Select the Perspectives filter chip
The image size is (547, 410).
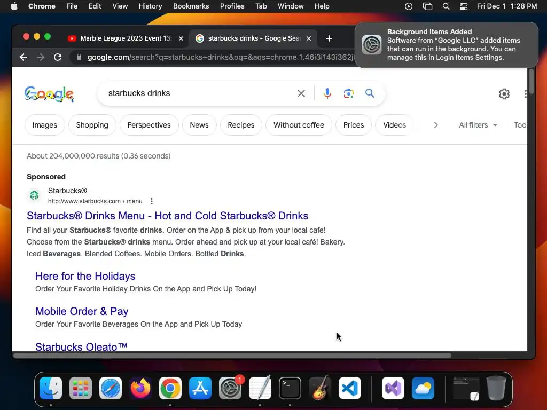pyautogui.click(x=149, y=125)
